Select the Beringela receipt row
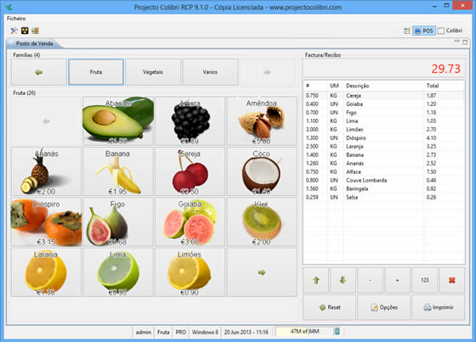The image size is (476, 342). (383, 188)
